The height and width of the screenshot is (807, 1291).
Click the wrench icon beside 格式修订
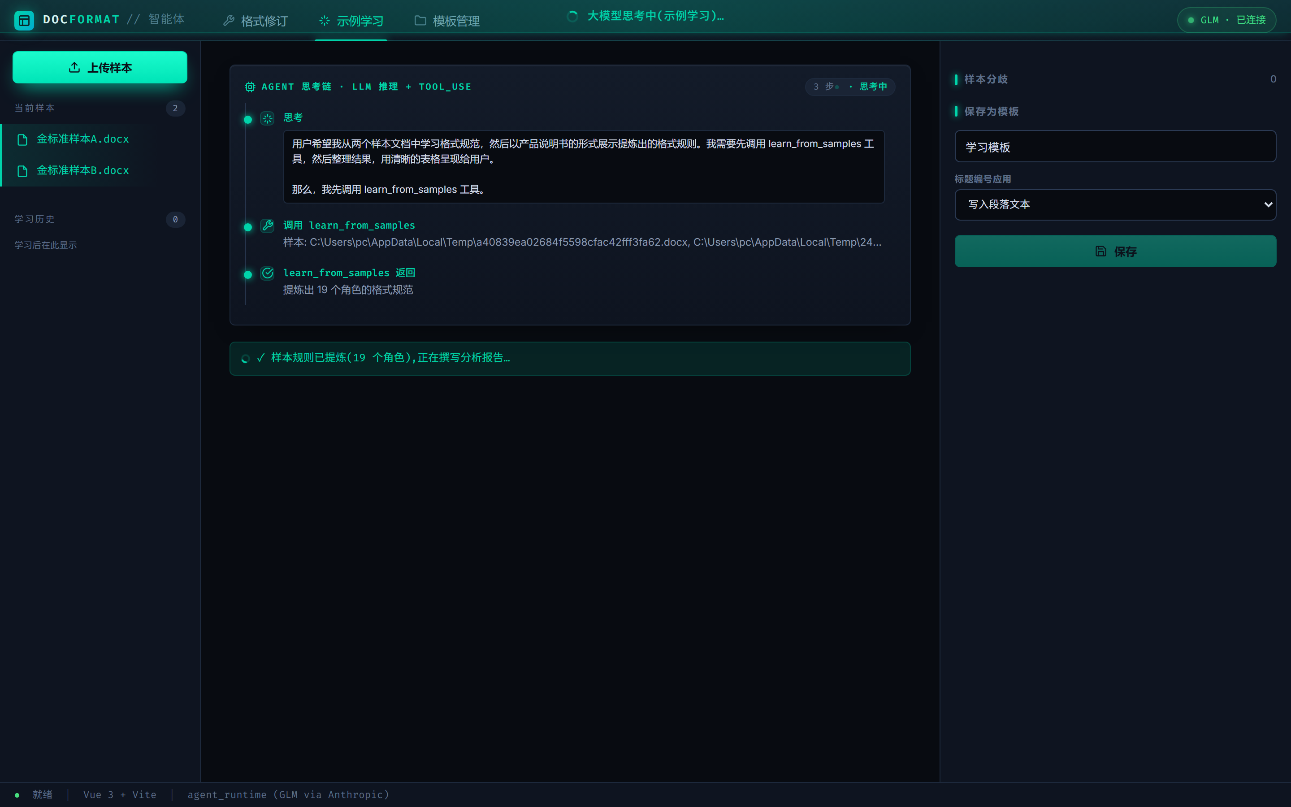(229, 21)
